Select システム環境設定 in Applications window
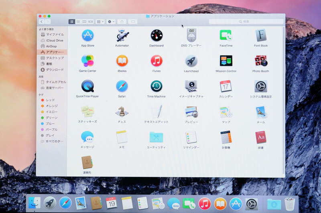321x213 pixels. pyautogui.click(x=260, y=86)
